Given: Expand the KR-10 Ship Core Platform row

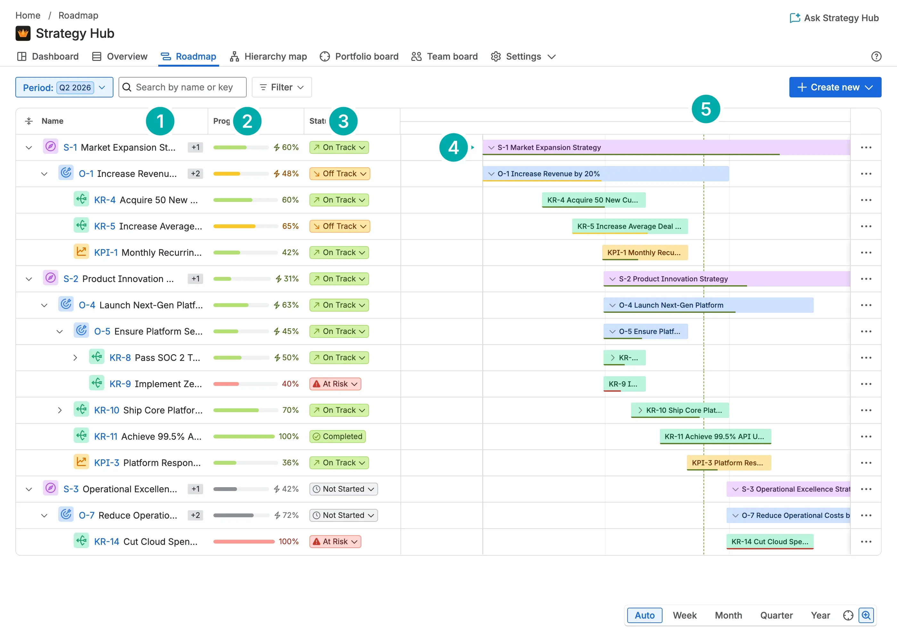Looking at the screenshot, I should coord(60,411).
